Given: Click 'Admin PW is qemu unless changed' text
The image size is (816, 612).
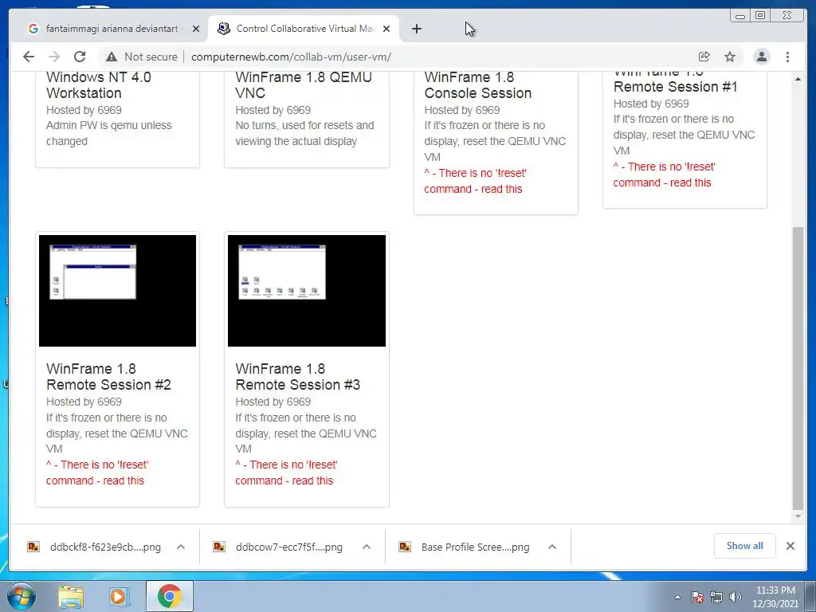Looking at the screenshot, I should point(108,133).
